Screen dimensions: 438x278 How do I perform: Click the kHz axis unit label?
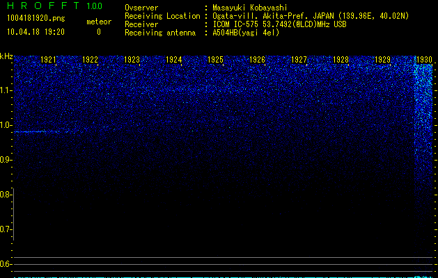(6, 56)
